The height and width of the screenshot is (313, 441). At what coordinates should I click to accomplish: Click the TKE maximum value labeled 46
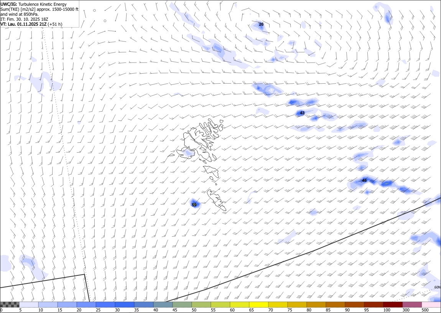click(x=365, y=181)
